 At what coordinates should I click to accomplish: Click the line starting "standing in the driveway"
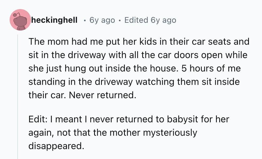click(134, 82)
